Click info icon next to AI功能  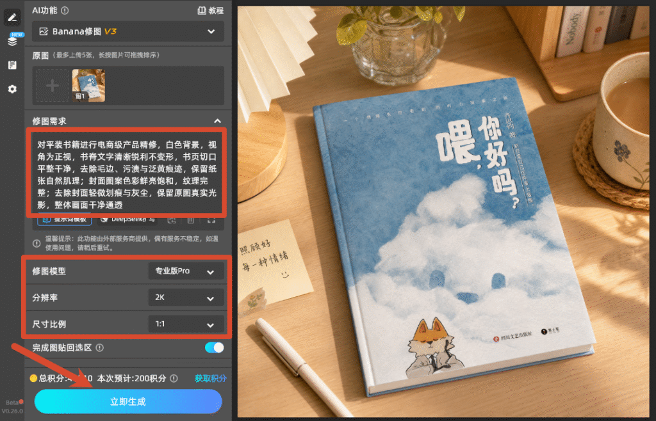(x=65, y=10)
